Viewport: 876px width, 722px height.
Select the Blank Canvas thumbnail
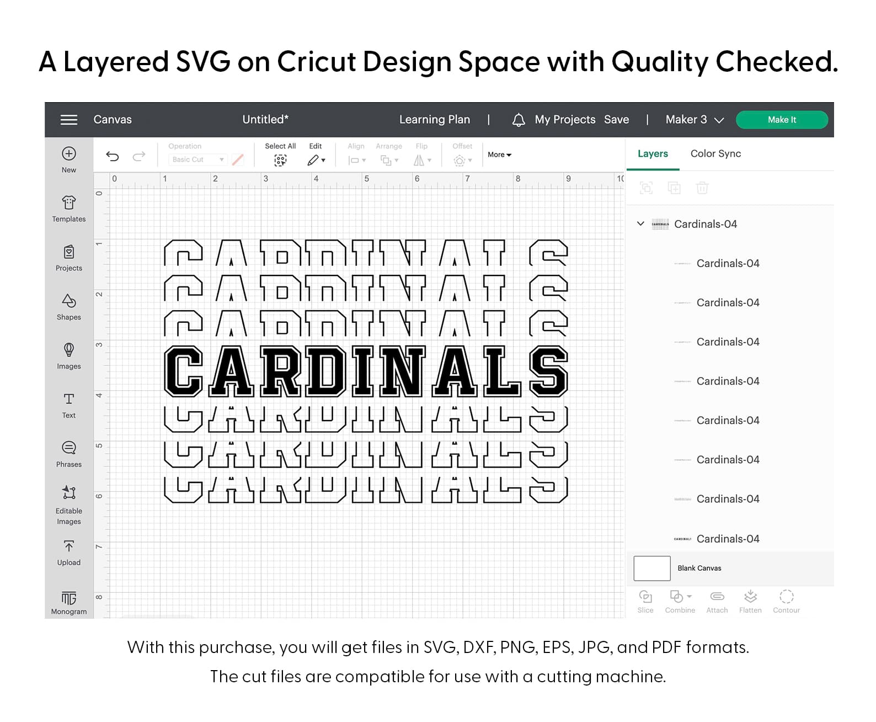coord(652,568)
